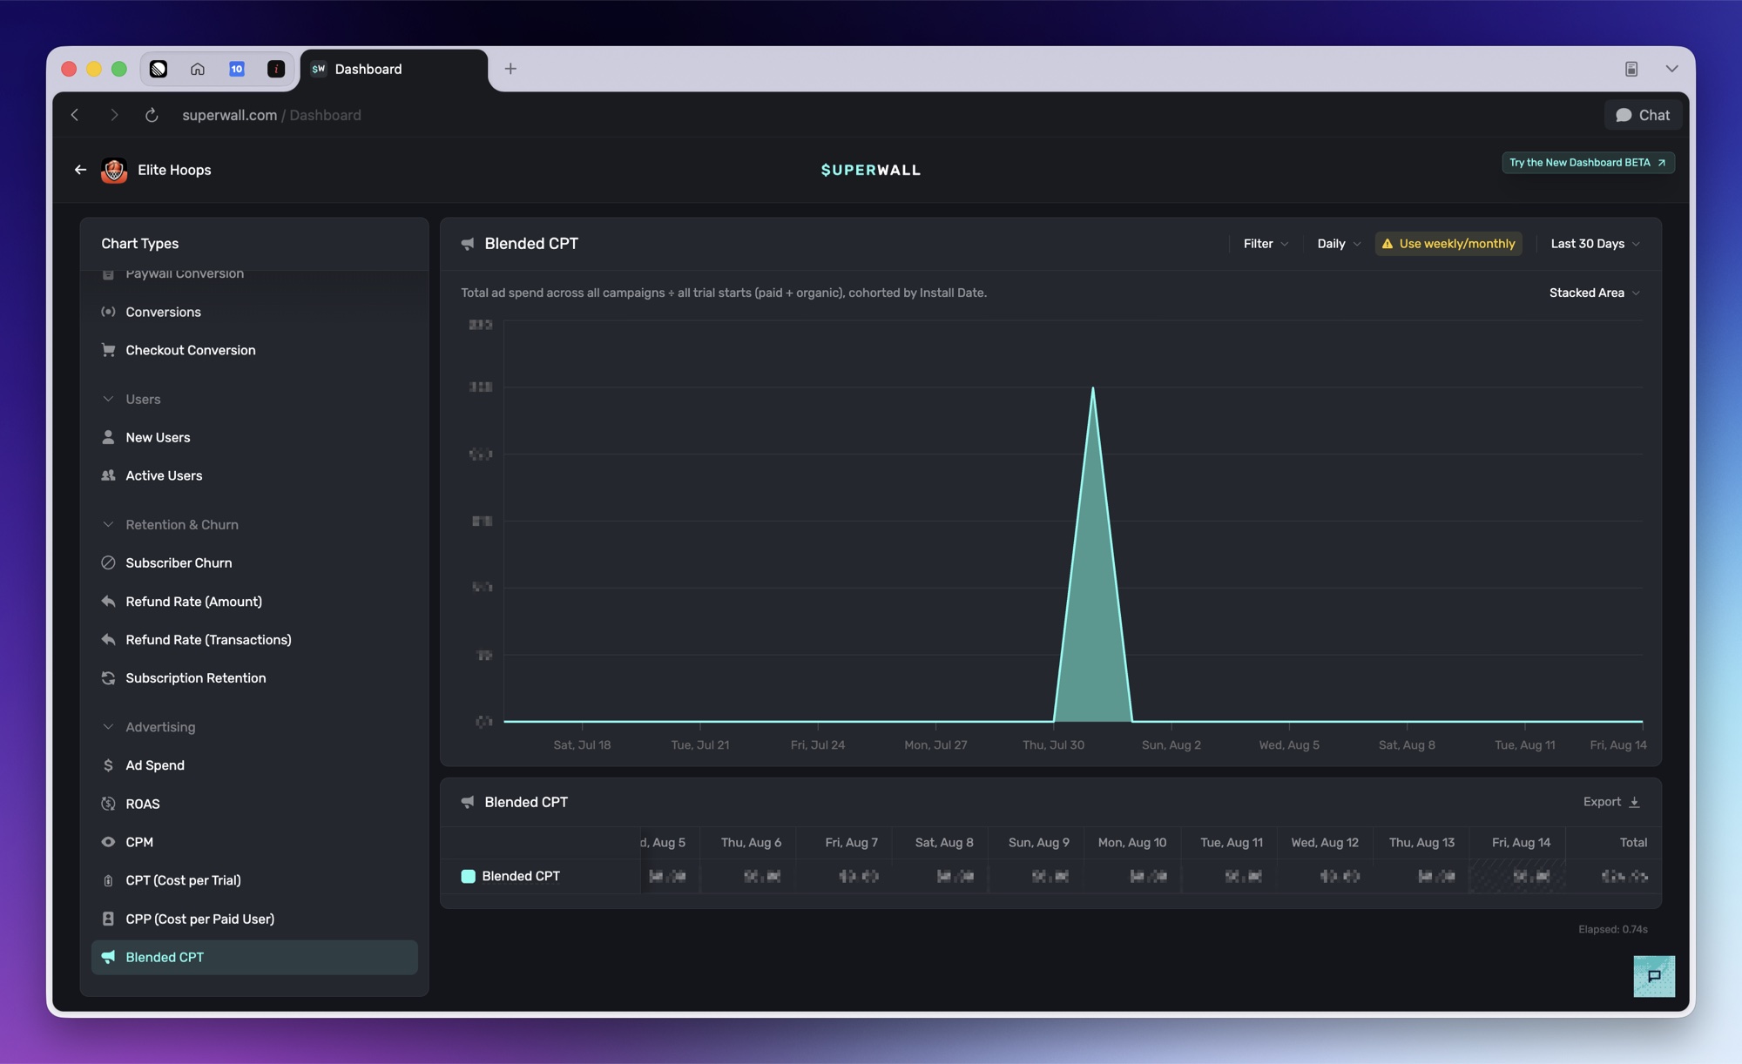The image size is (1742, 1064).
Task: Export the Blended CPT table
Action: click(x=1611, y=802)
